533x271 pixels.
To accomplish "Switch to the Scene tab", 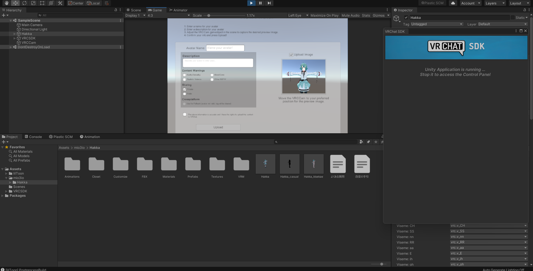I will (x=134, y=10).
